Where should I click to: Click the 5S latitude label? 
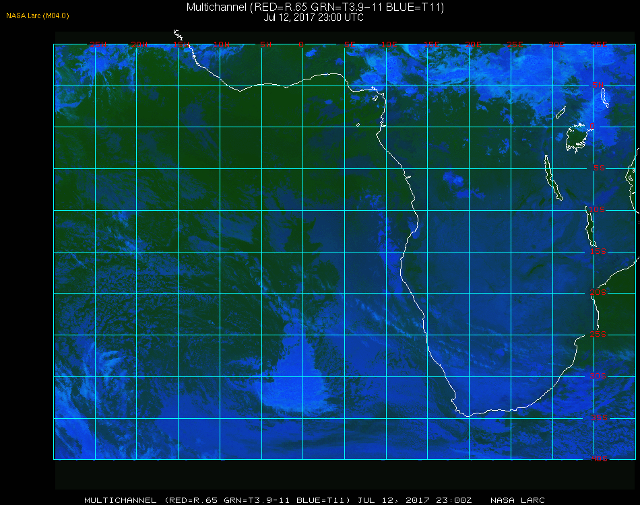point(599,168)
